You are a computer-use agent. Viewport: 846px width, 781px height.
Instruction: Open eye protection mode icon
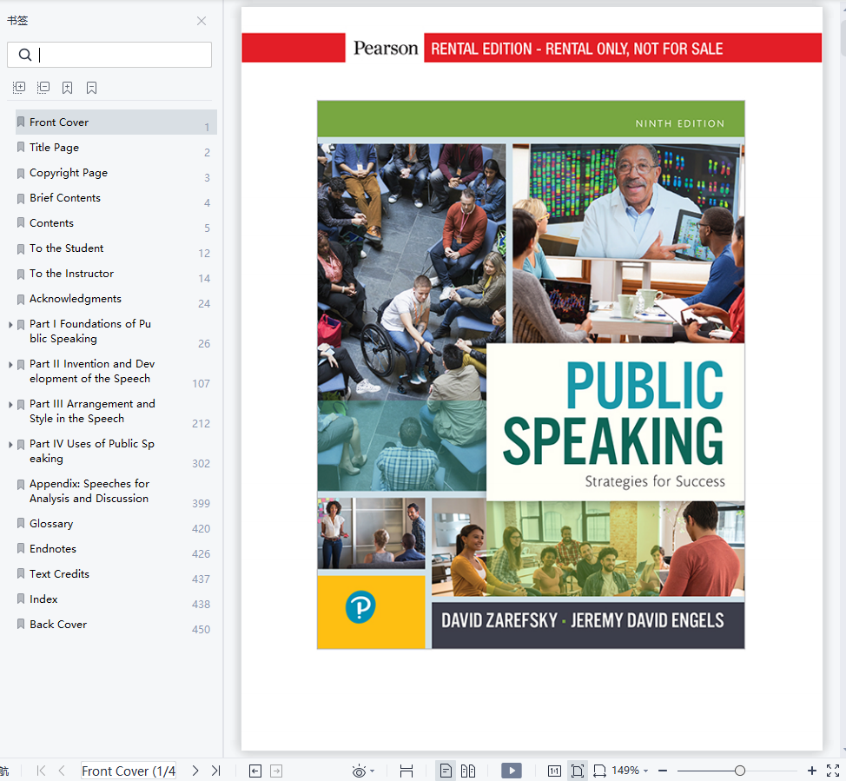click(x=359, y=771)
